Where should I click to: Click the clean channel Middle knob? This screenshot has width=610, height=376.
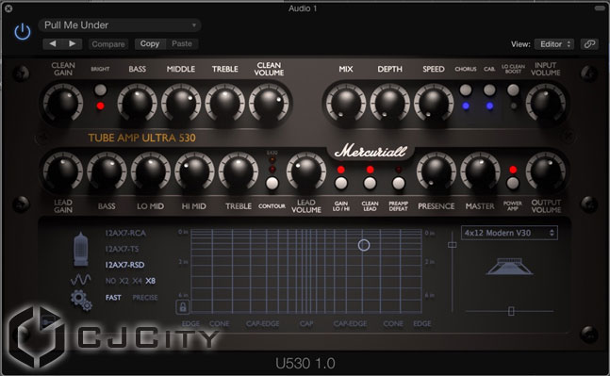click(181, 103)
